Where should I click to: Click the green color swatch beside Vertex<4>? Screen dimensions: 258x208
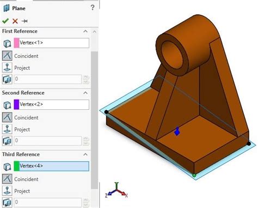pos(16,166)
